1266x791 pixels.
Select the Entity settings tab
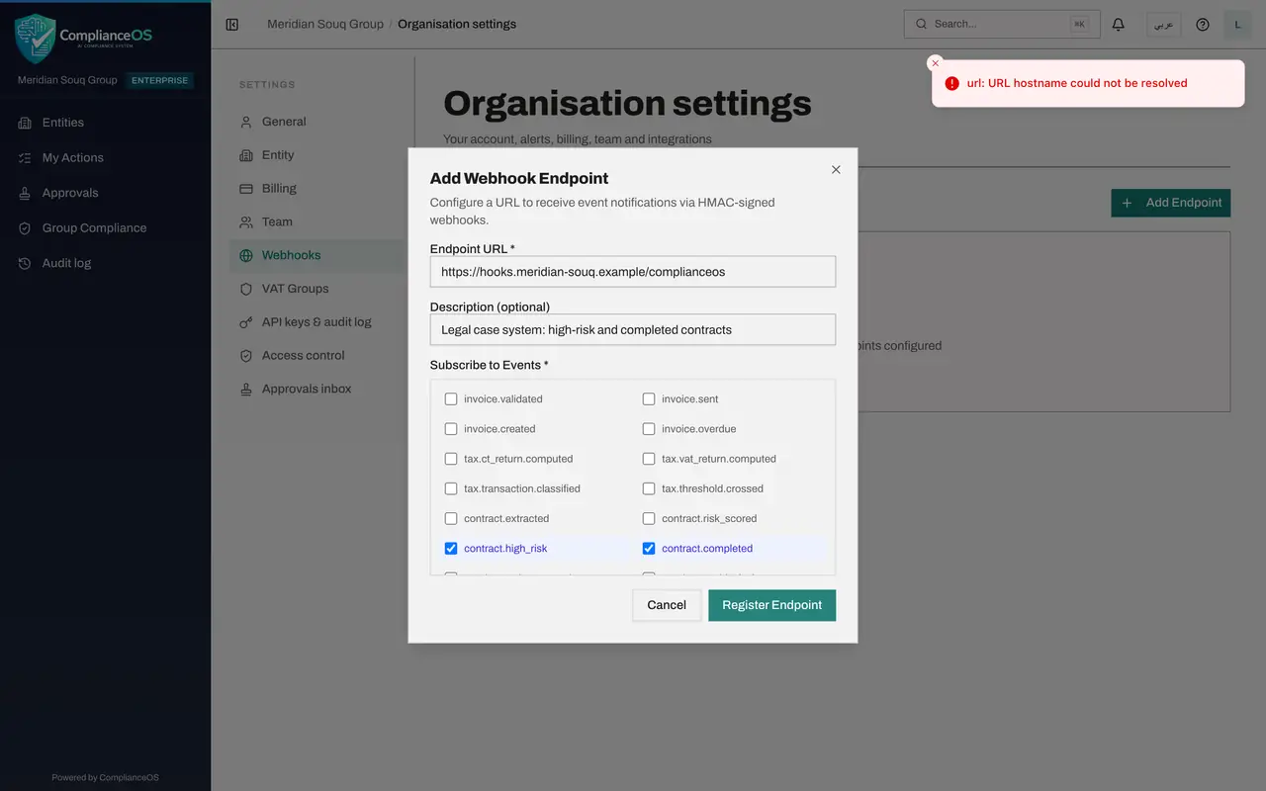pyautogui.click(x=317, y=155)
